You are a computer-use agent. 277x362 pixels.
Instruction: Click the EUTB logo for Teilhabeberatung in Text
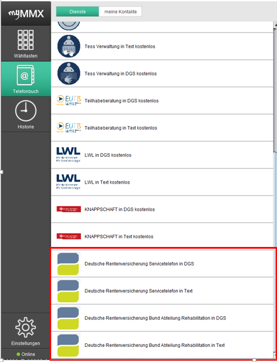[69, 128]
